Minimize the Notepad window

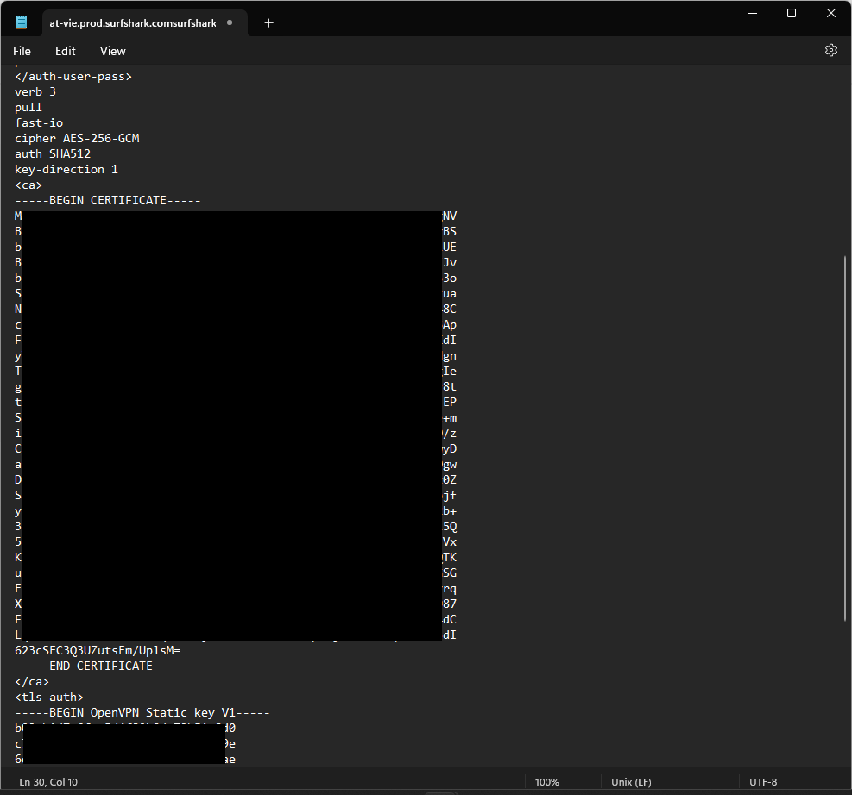coord(752,13)
